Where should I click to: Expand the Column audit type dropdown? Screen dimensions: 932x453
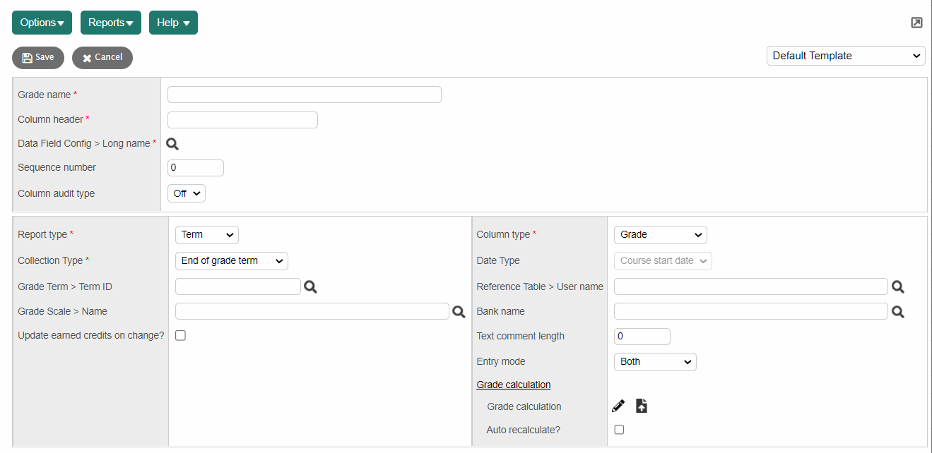187,193
